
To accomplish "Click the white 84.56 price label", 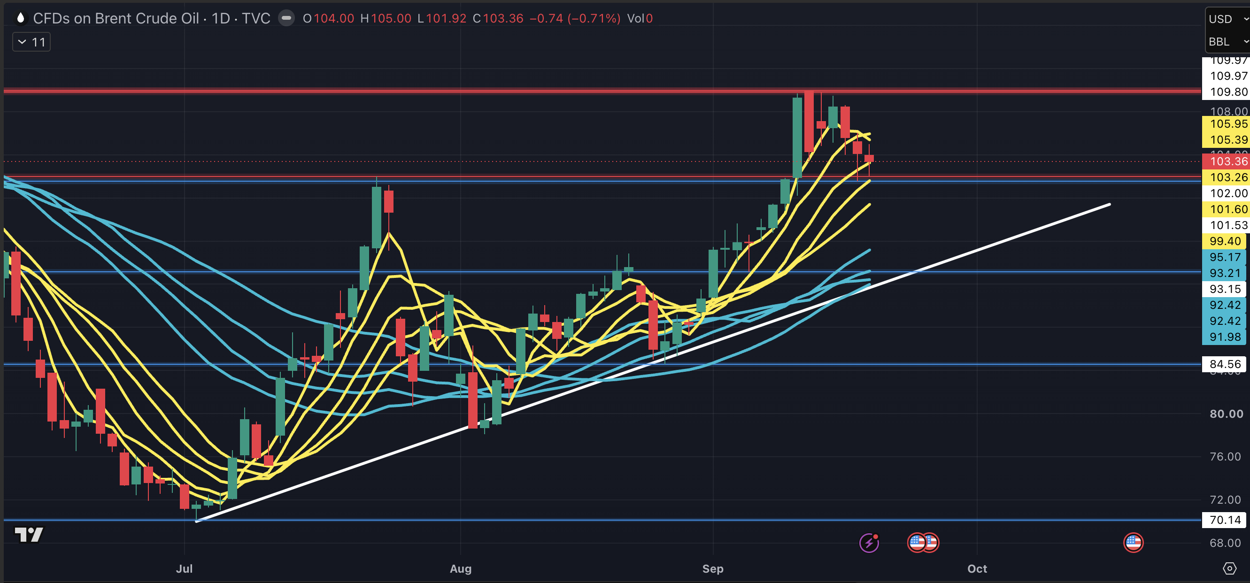I will tap(1224, 364).
